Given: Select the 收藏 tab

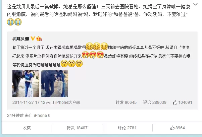Looking at the screenshot, I should (27, 128).
